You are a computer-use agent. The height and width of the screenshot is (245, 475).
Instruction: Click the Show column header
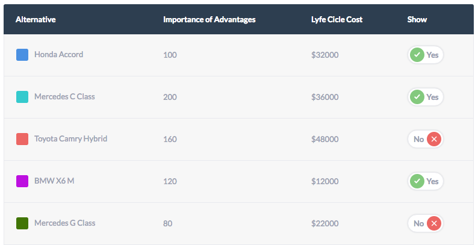tap(417, 19)
